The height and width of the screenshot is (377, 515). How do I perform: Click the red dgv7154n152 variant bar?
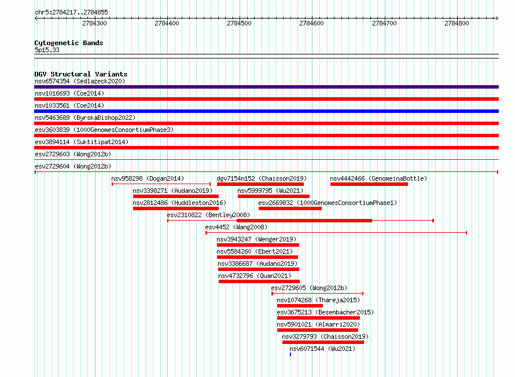(260, 184)
